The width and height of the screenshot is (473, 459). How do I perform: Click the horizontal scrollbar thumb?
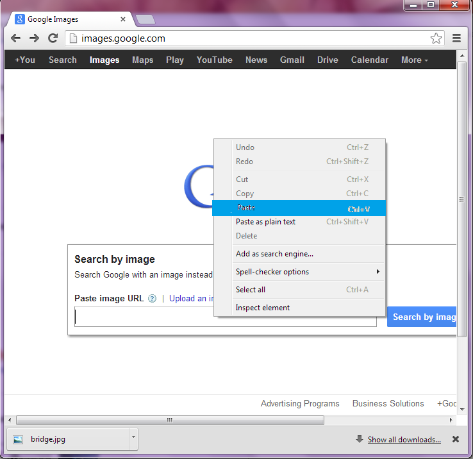[x=170, y=420]
